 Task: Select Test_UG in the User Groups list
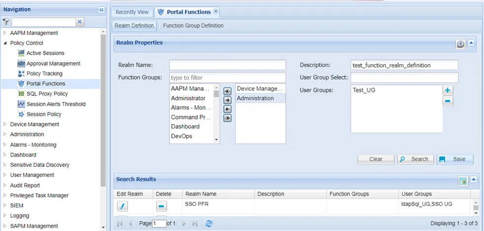click(x=396, y=90)
